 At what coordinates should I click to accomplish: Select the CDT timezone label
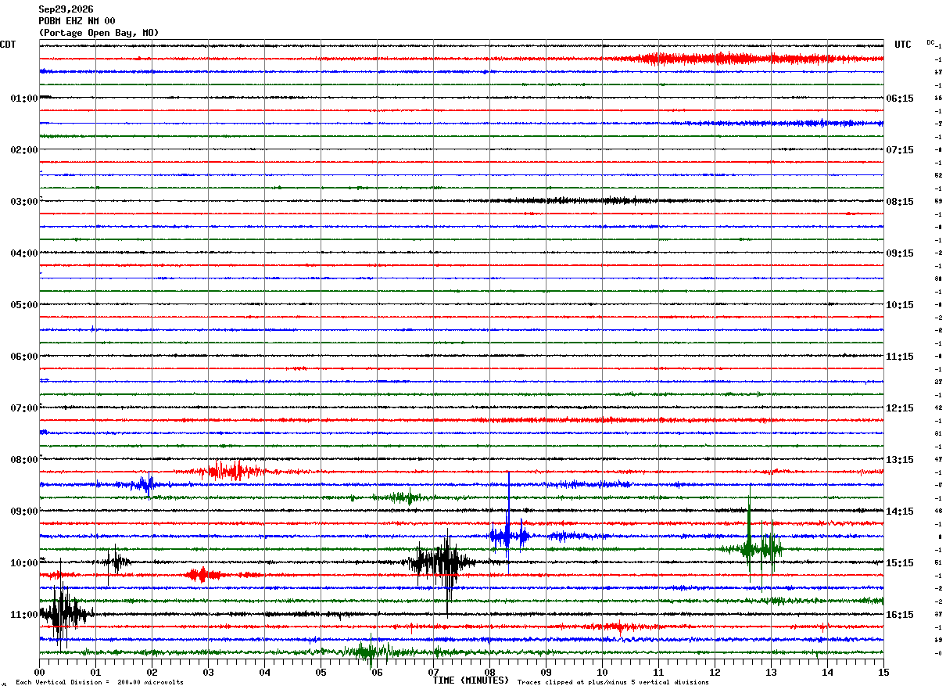pos(8,45)
